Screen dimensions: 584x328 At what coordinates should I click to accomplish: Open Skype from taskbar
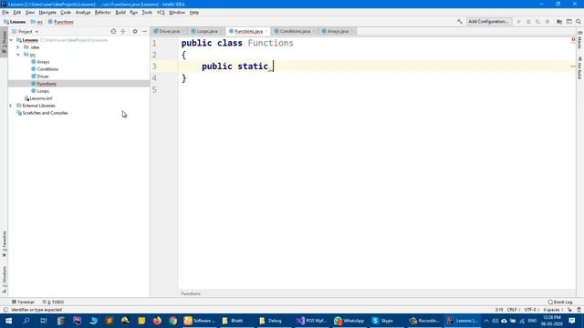pos(383,321)
